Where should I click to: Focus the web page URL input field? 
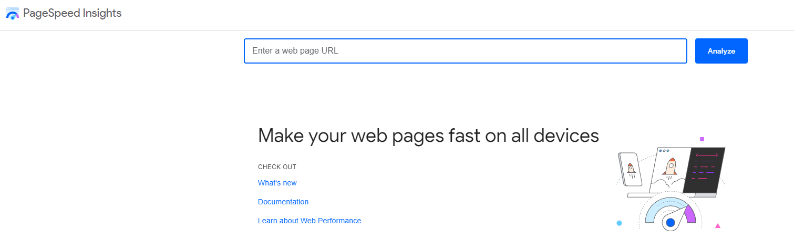[x=465, y=51]
